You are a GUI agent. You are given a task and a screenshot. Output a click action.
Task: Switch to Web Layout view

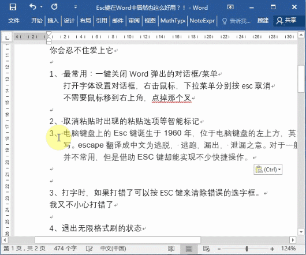[206, 249]
